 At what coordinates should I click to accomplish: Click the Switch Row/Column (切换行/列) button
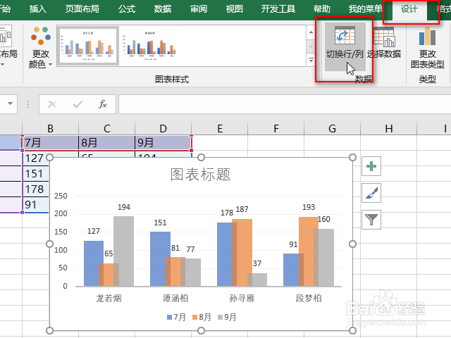pos(345,47)
